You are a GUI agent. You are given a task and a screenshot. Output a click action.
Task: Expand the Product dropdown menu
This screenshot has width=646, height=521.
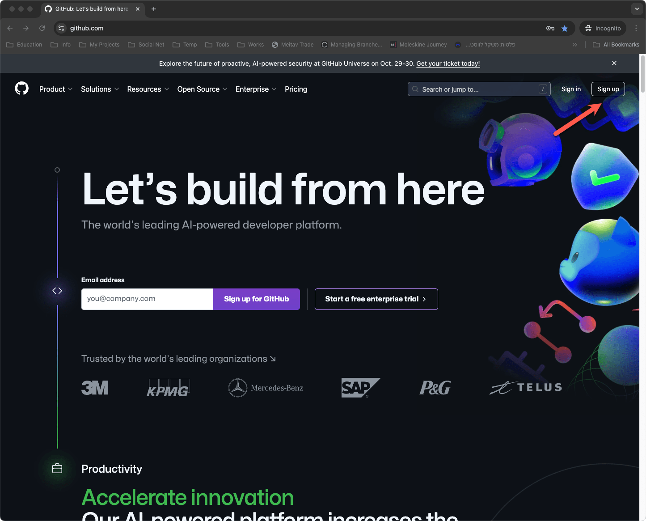coord(56,89)
